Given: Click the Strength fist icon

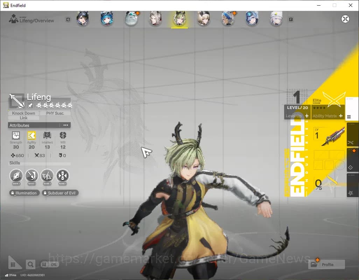Looking at the screenshot, I should 16,135.
